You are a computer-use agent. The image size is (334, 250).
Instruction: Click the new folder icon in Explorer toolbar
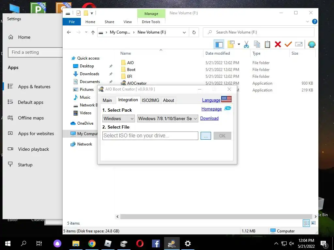click(231, 44)
